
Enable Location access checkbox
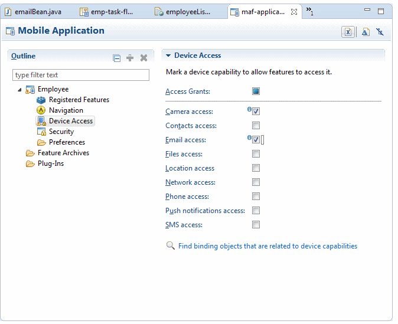pos(256,168)
